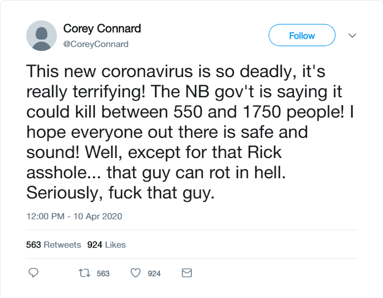Click the word "Rick" in the tweet
383x298 pixels.
pyautogui.click(x=265, y=153)
